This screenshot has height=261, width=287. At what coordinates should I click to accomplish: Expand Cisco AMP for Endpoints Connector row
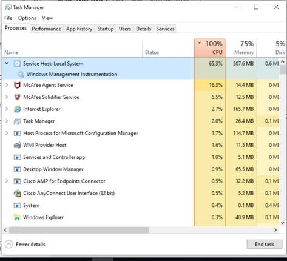click(x=7, y=181)
